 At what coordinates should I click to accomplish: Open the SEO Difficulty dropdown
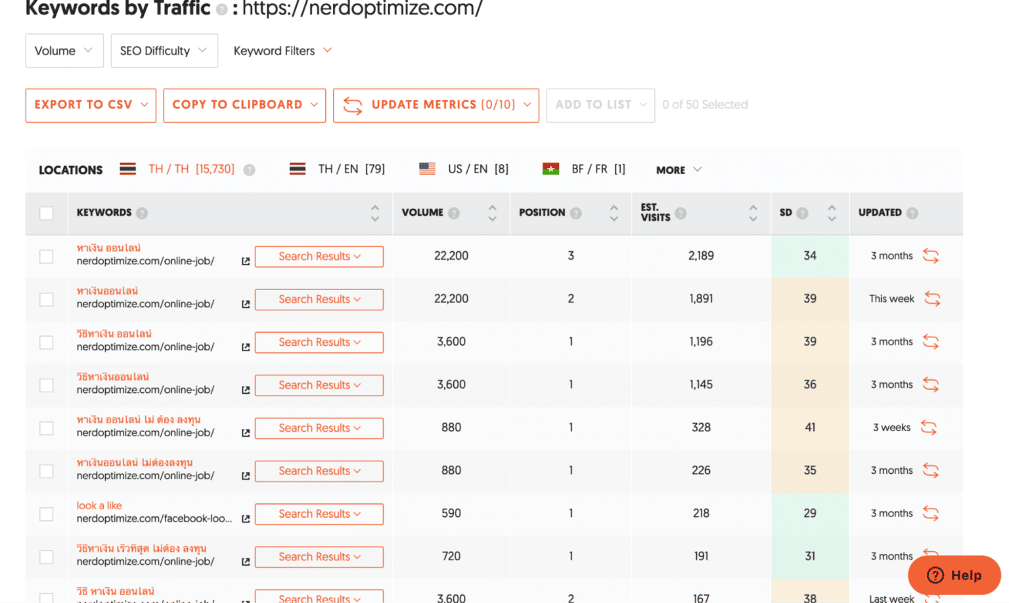(164, 51)
